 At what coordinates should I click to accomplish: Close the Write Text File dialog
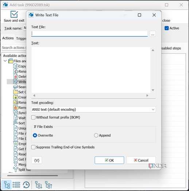154,15
